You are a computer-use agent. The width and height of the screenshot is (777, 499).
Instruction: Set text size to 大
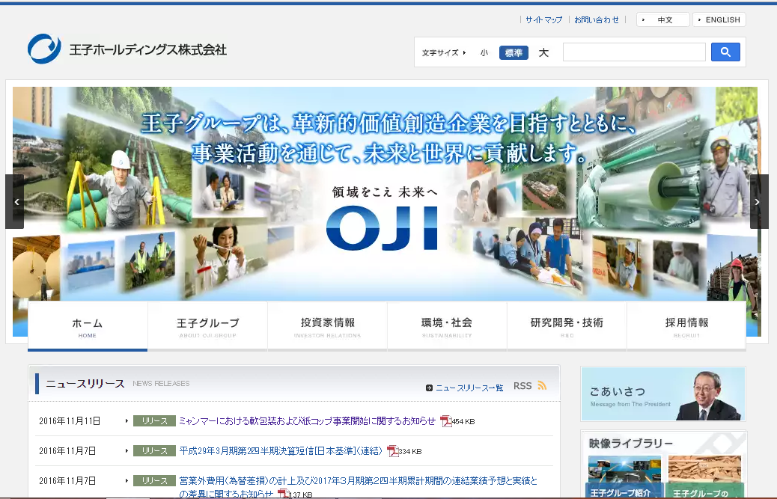(543, 52)
